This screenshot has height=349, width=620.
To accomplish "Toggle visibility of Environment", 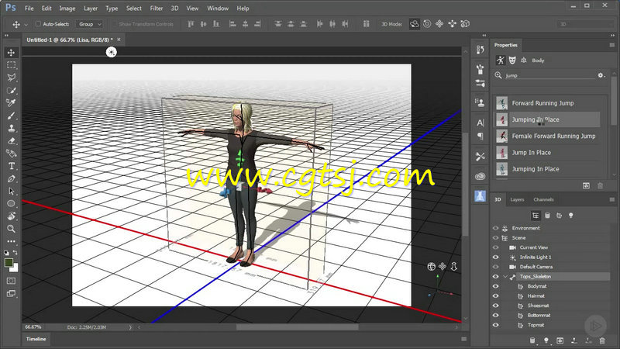I will pos(495,228).
